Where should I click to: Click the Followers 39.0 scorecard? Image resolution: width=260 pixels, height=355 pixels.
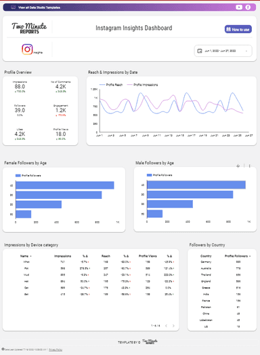[x=20, y=110]
